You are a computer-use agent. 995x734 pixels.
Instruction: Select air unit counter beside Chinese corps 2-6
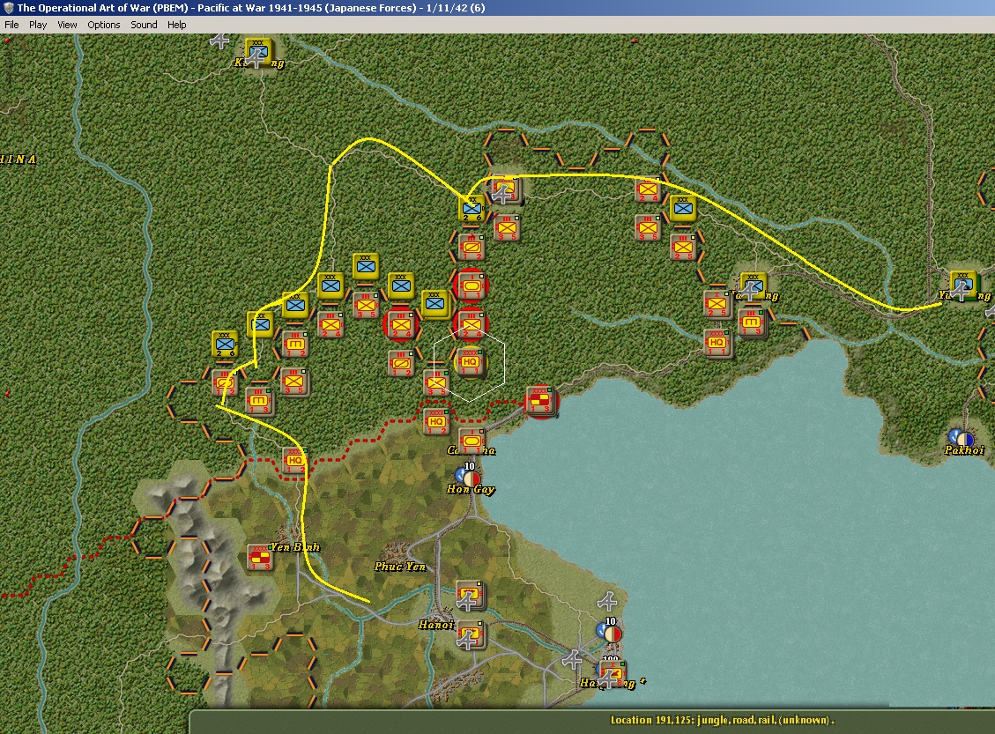[x=506, y=189]
